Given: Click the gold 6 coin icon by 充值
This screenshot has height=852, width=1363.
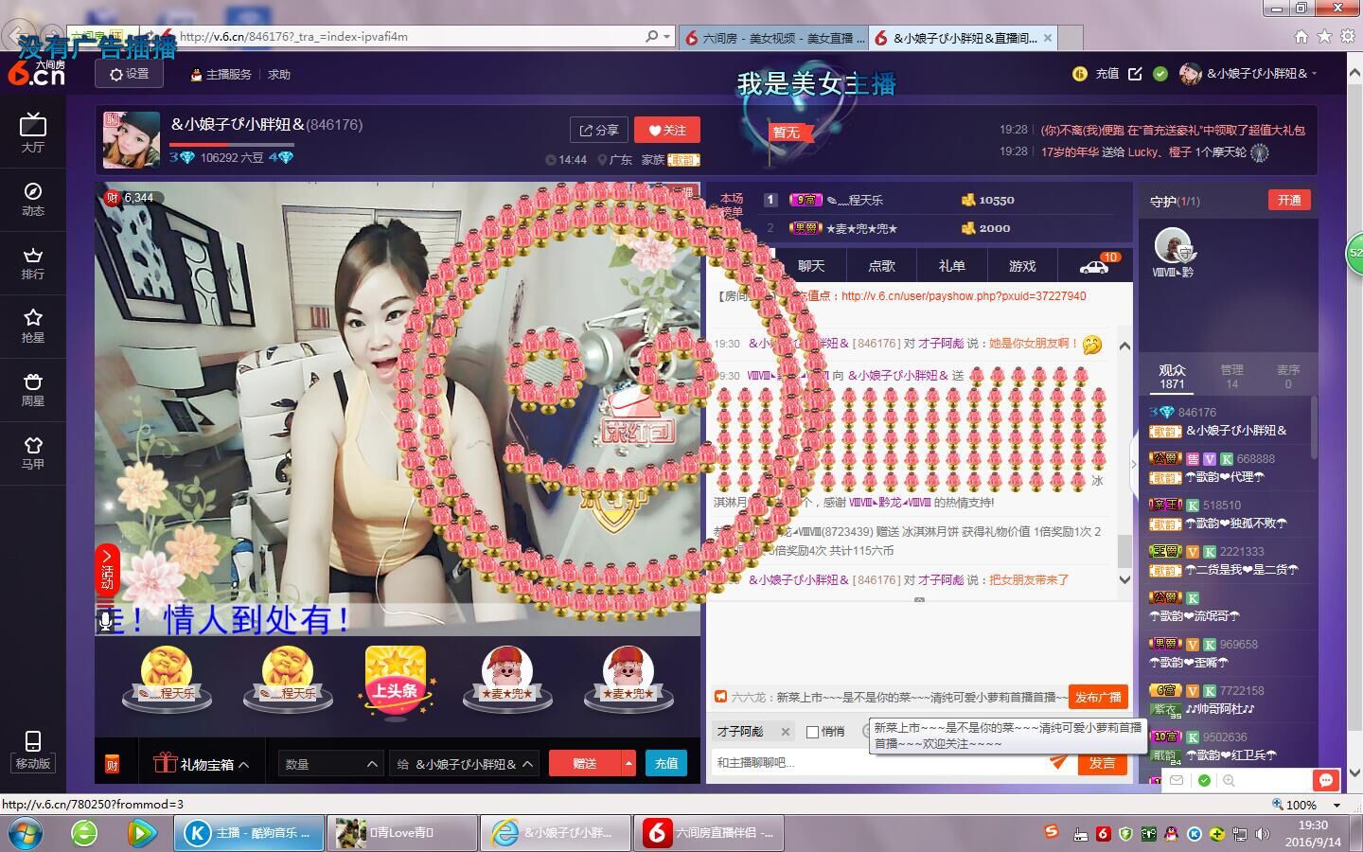Looking at the screenshot, I should 1079,74.
